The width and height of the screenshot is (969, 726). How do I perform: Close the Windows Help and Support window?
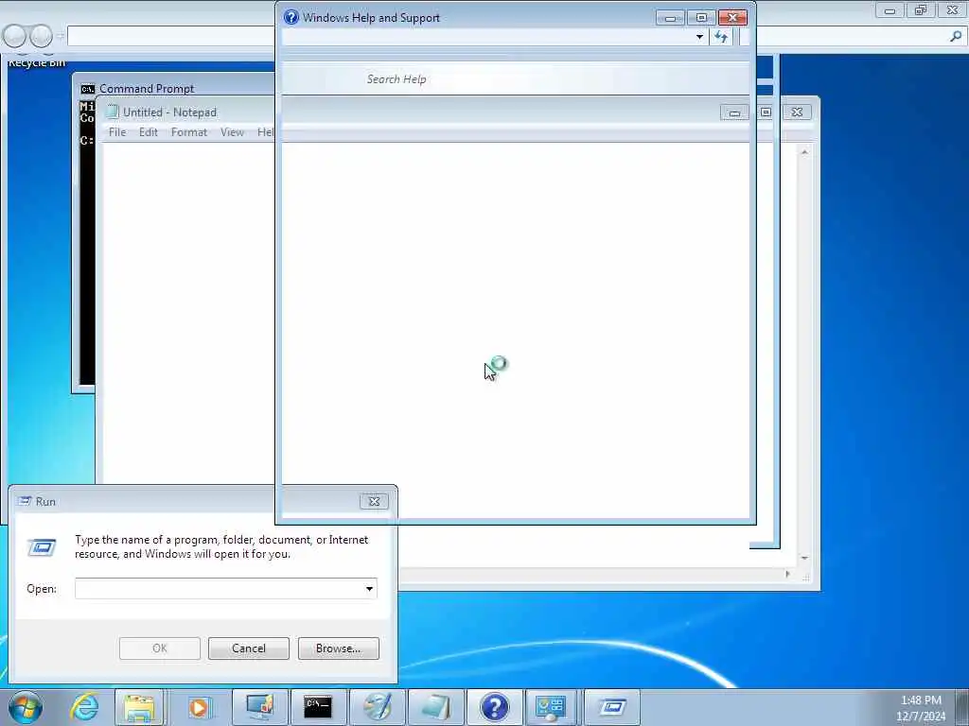tap(733, 18)
